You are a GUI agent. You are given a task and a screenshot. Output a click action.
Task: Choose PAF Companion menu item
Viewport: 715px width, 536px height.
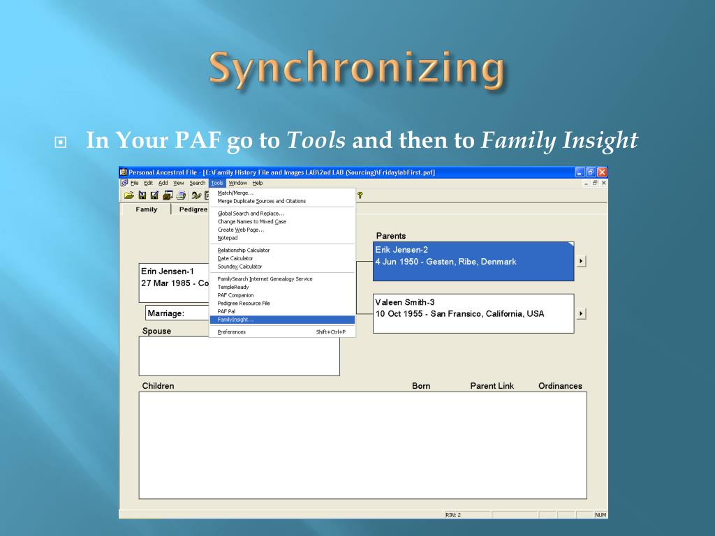pyautogui.click(x=282, y=295)
